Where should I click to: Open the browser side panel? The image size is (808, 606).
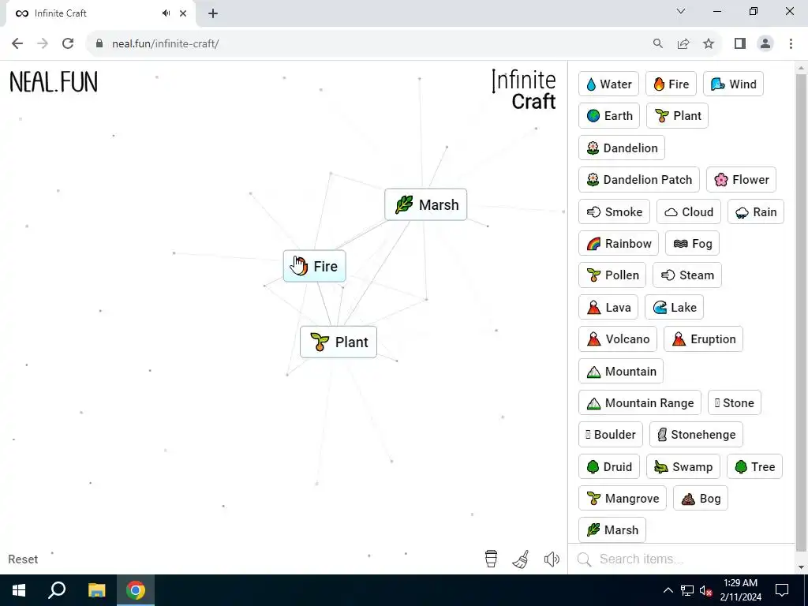[740, 44]
